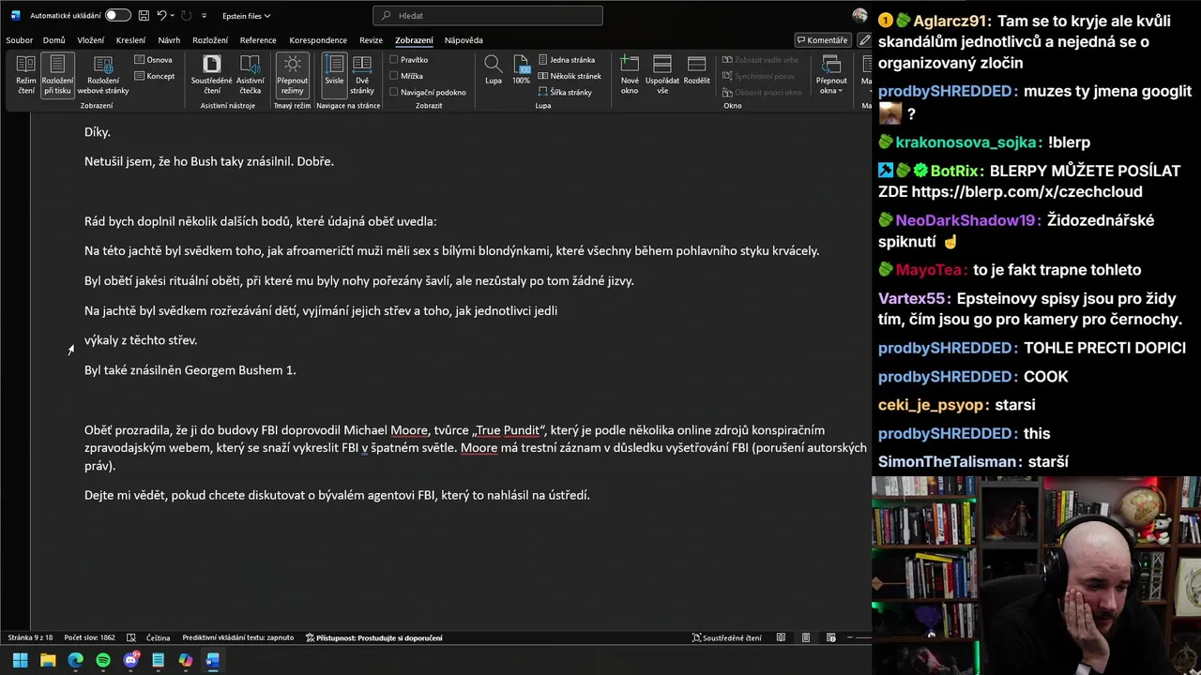1201x675 pixels.
Task: Click the Word icon on taskbar
Action: click(x=213, y=660)
